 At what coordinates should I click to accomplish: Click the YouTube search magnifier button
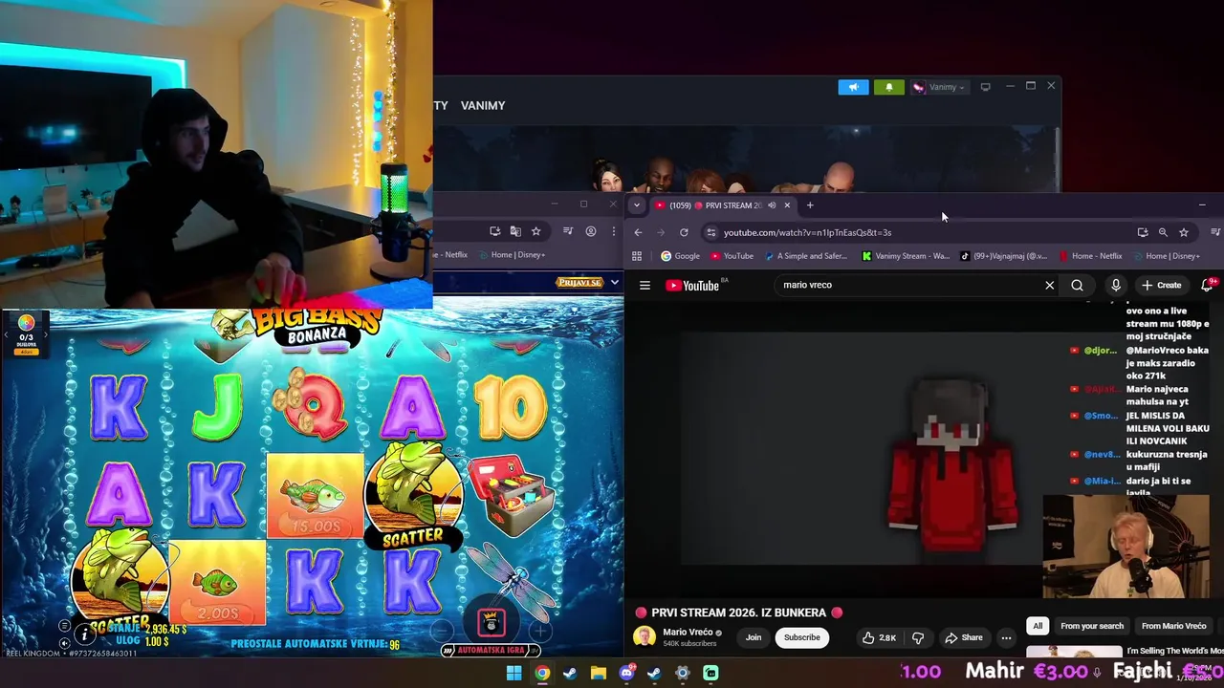pos(1077,285)
